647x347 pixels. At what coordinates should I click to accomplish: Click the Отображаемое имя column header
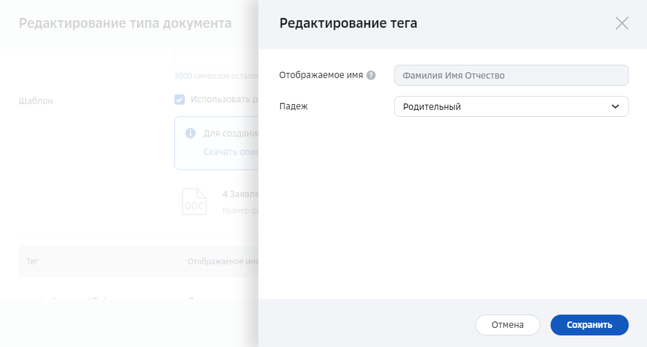click(x=223, y=261)
